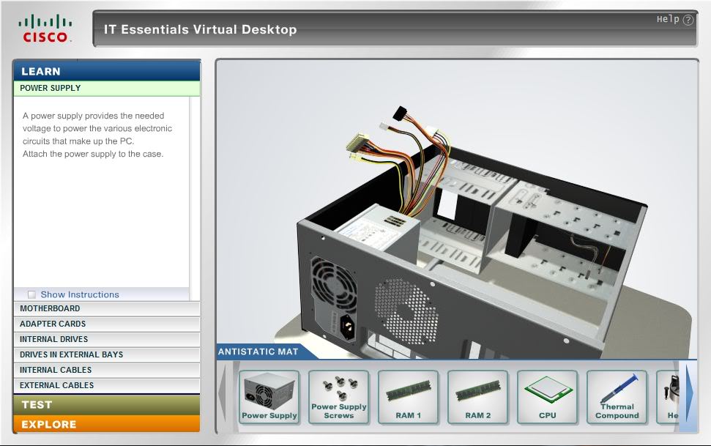Select the Power Supply component icon
This screenshot has height=446, width=711.
[268, 395]
